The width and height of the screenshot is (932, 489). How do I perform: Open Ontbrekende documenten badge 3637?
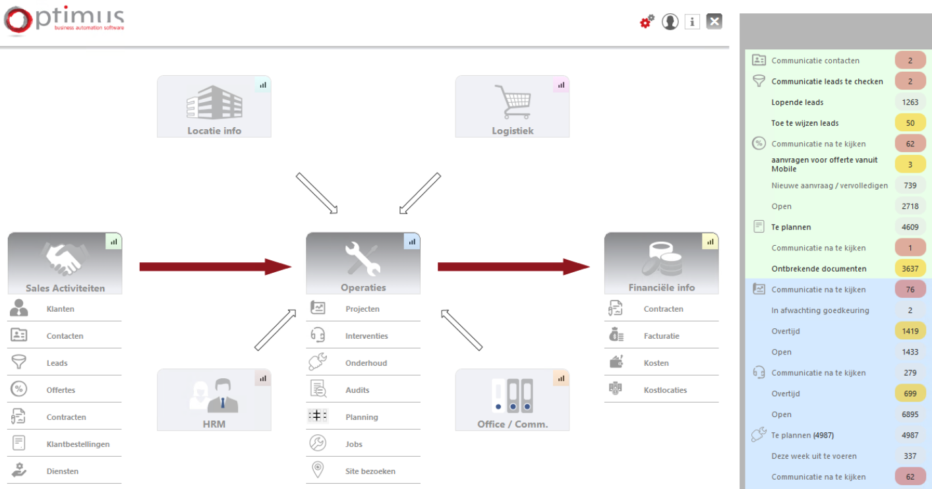point(910,269)
